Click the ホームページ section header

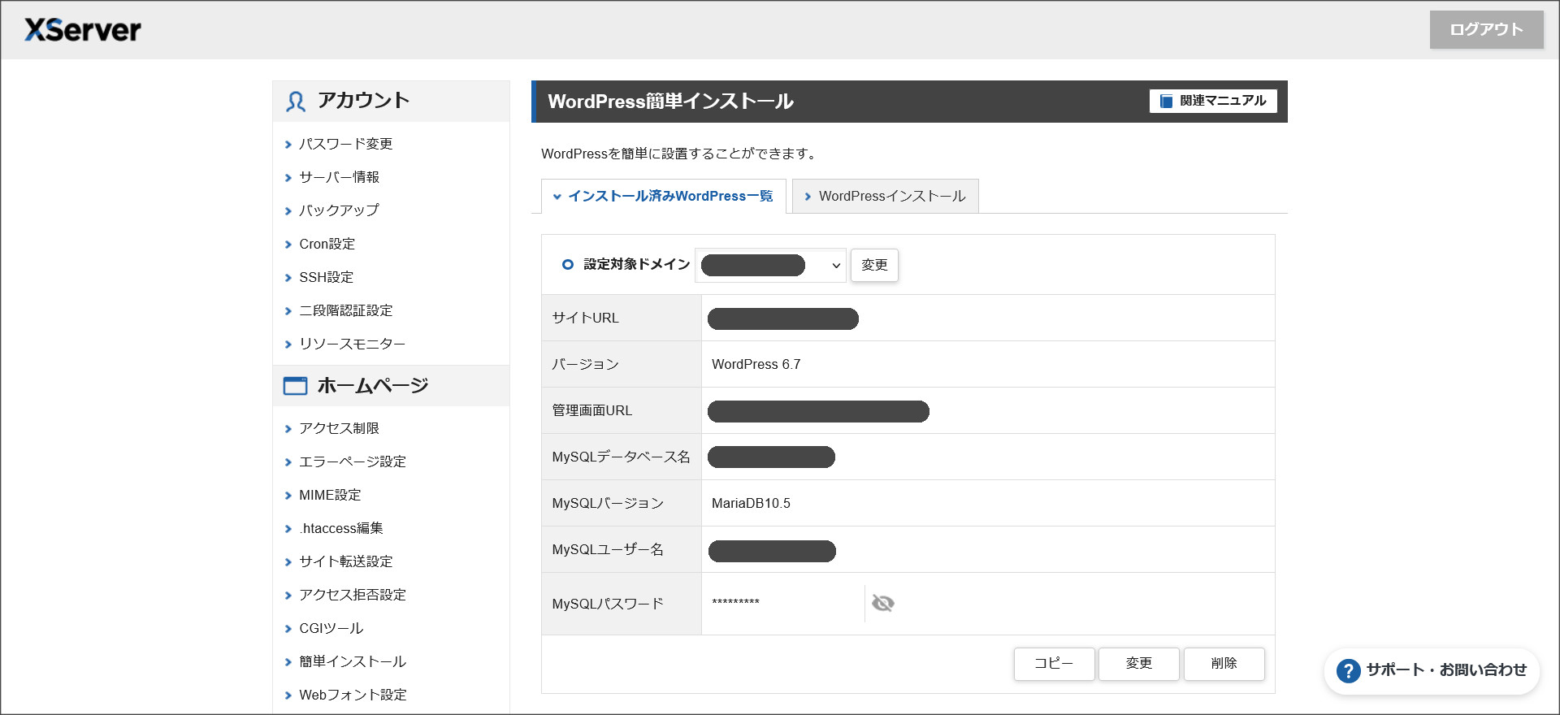[391, 386]
